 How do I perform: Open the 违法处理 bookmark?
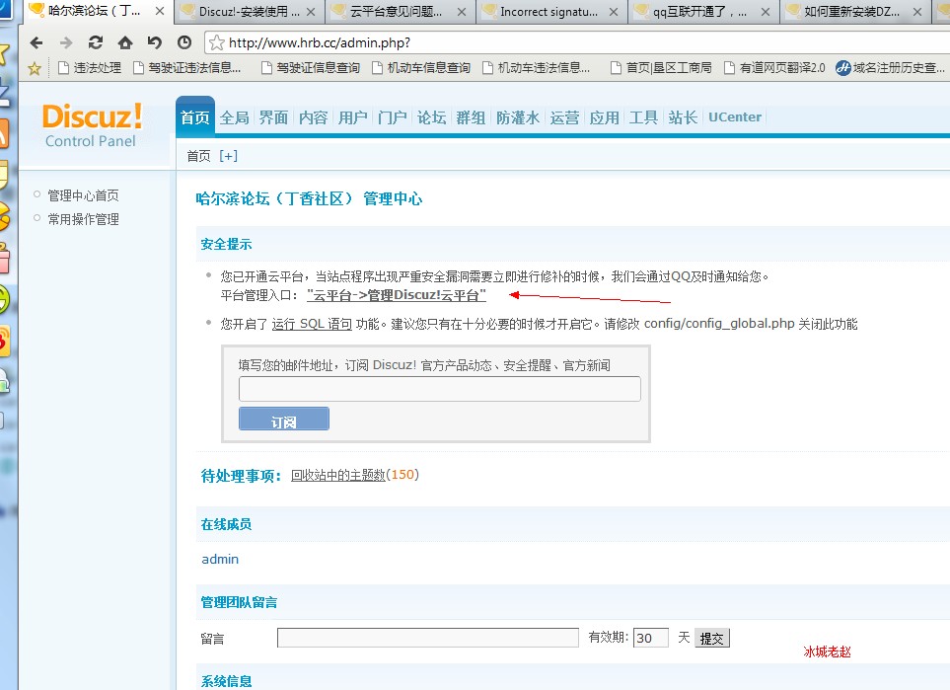(90, 68)
